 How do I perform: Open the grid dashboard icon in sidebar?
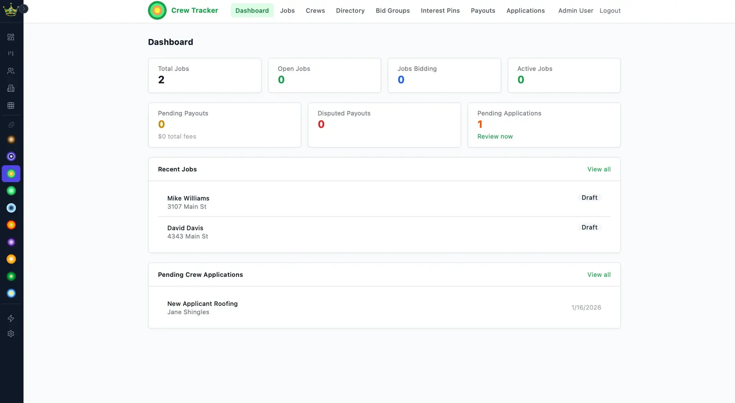(x=11, y=37)
